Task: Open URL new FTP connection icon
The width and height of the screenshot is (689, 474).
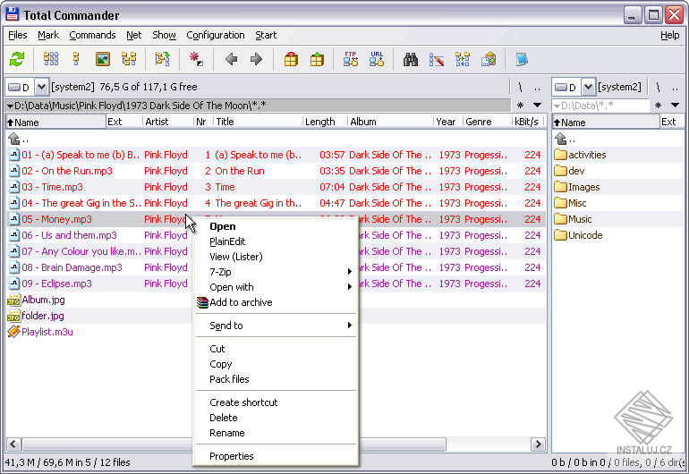Action: (x=377, y=59)
